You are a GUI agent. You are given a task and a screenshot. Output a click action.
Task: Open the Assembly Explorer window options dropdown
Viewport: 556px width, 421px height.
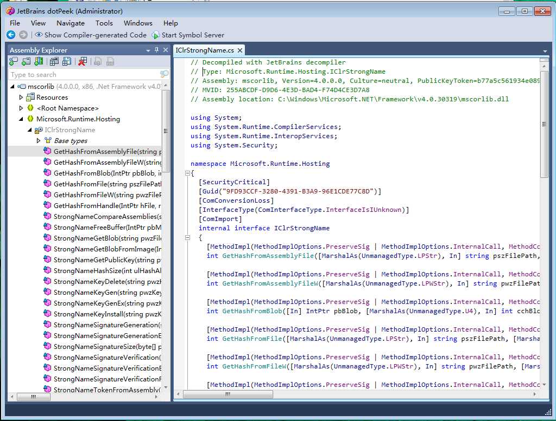(x=148, y=50)
